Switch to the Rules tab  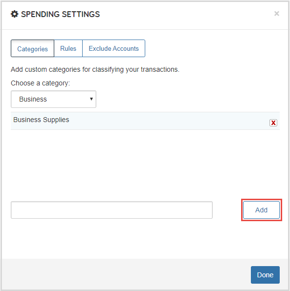pos(68,48)
